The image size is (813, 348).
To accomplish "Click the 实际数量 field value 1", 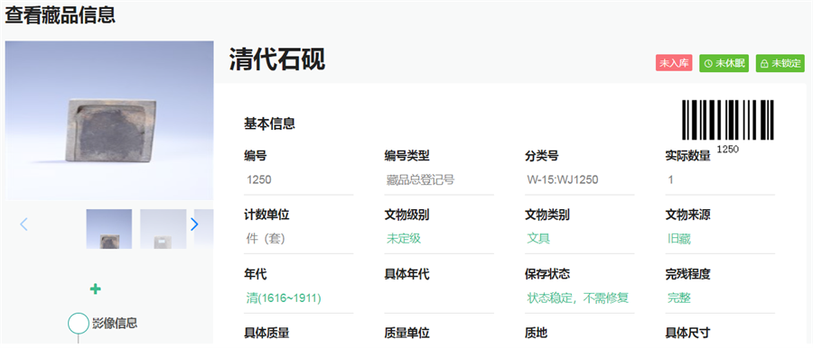I will pos(720,180).
